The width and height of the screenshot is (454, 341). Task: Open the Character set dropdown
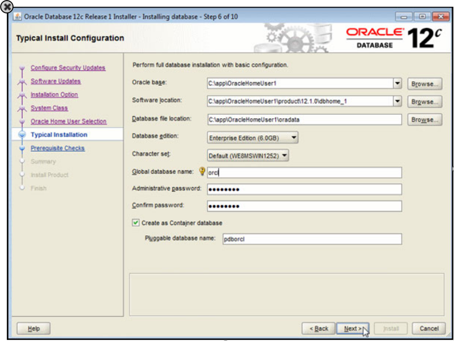click(x=248, y=156)
